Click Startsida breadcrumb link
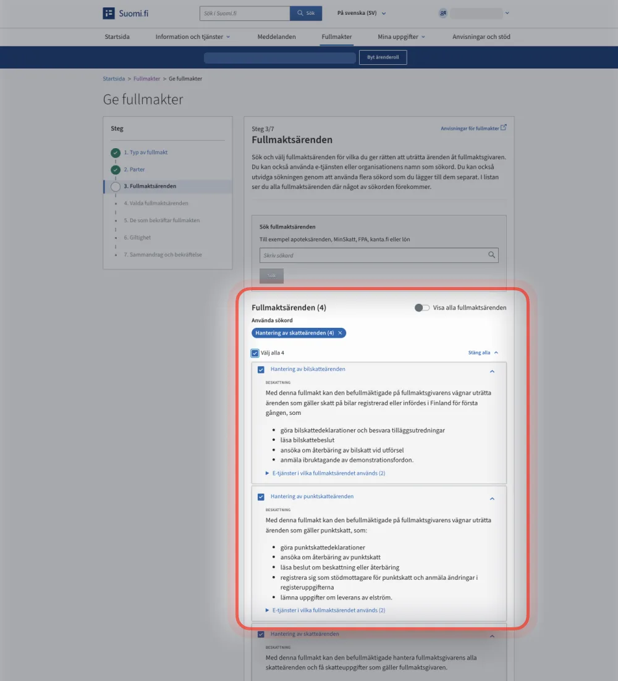The height and width of the screenshot is (681, 618). coord(114,78)
